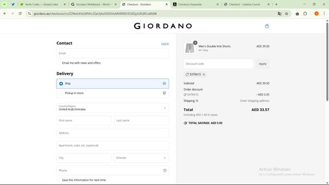
Task: Click the robot-shaped extension icon in toolbar
Action: point(297,14)
